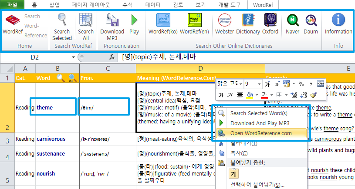Switch to 페이지 레이아웃 tab
355x189 pixels.
tap(91, 5)
